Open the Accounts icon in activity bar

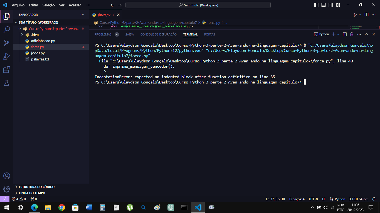[x=7, y=176]
